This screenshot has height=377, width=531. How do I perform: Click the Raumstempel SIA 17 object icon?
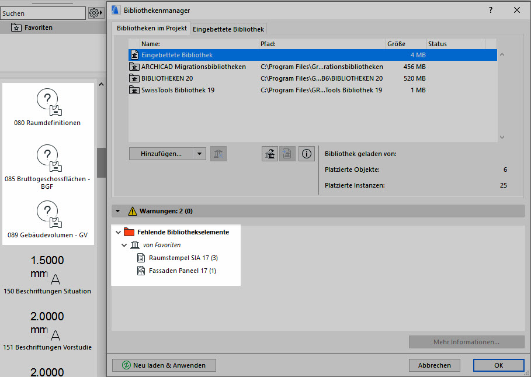pyautogui.click(x=141, y=258)
